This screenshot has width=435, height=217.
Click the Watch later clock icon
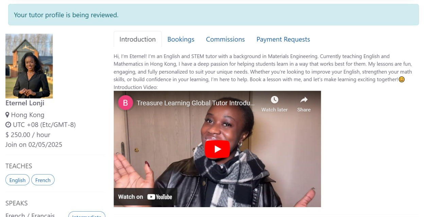274,100
